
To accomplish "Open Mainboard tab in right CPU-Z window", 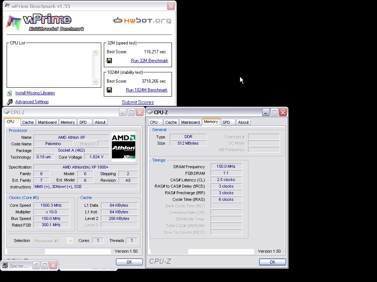I will [190, 122].
